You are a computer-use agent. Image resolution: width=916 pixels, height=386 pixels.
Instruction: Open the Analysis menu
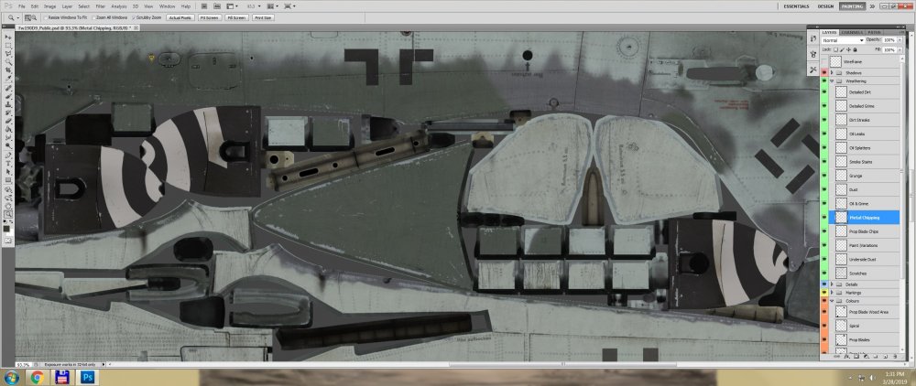tap(118, 5)
